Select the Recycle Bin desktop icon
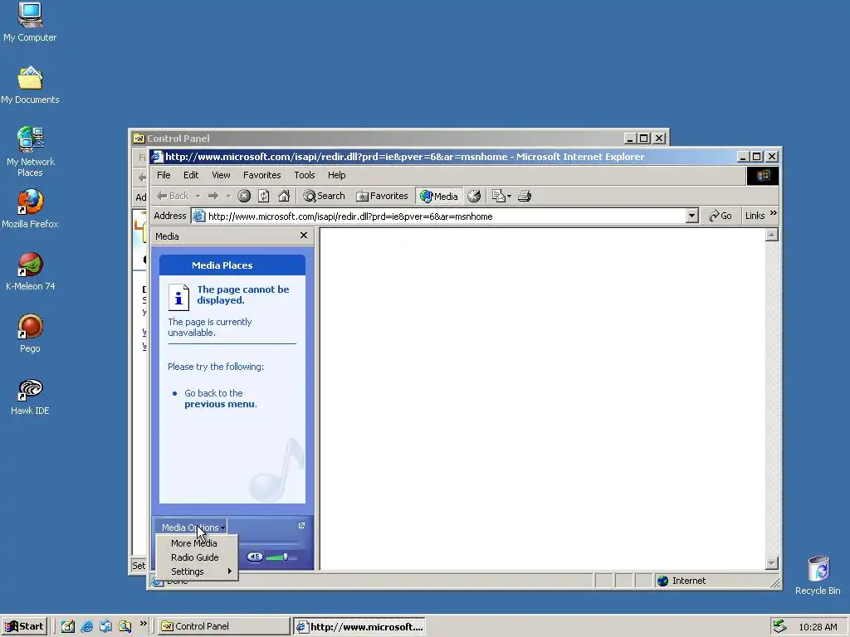This screenshot has height=637, width=850. [818, 576]
